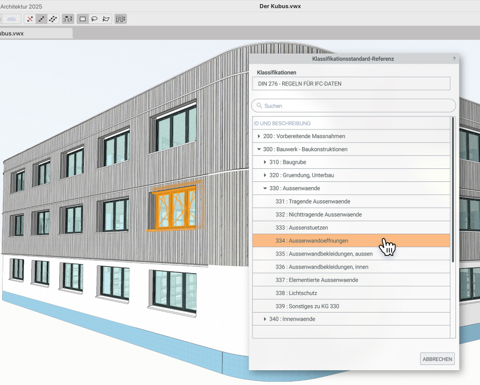The width and height of the screenshot is (480, 385).
Task: Select the Disable Interactive Scaling mode icon
Action: (x=30, y=19)
